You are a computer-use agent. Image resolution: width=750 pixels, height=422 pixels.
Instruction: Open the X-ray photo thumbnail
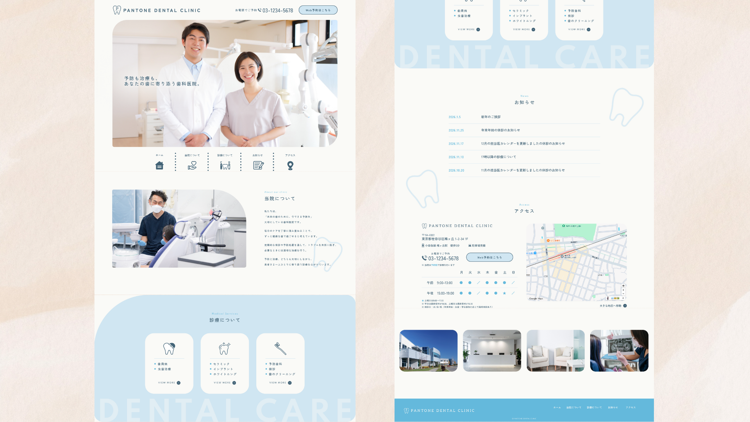[619, 350]
